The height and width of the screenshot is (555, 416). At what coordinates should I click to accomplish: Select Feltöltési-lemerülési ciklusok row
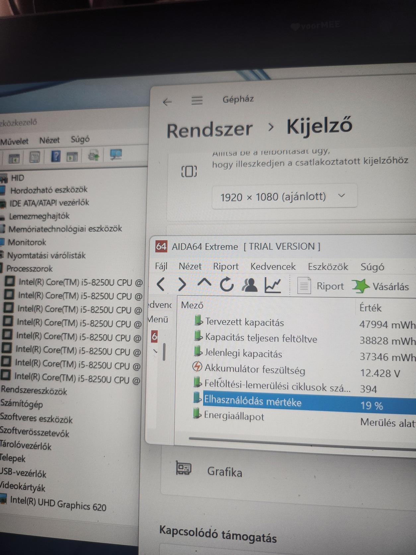(277, 386)
